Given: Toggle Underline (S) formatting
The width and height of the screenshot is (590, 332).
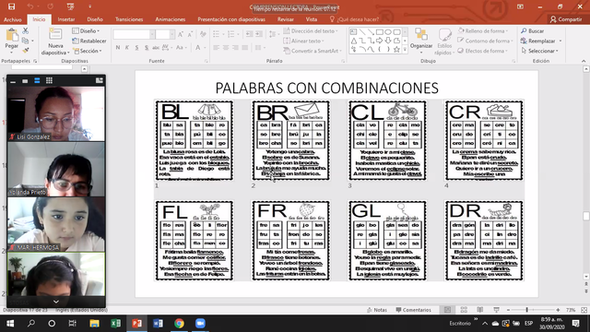Looking at the screenshot, I should [x=136, y=47].
